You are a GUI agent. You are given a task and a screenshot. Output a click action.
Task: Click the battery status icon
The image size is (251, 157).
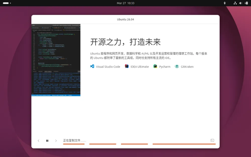pos(246,3)
